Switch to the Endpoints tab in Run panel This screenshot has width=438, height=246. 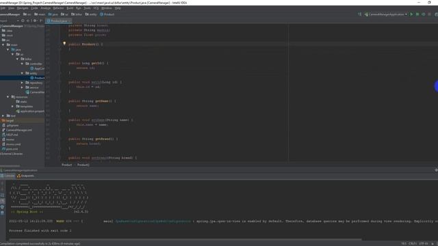26,176
